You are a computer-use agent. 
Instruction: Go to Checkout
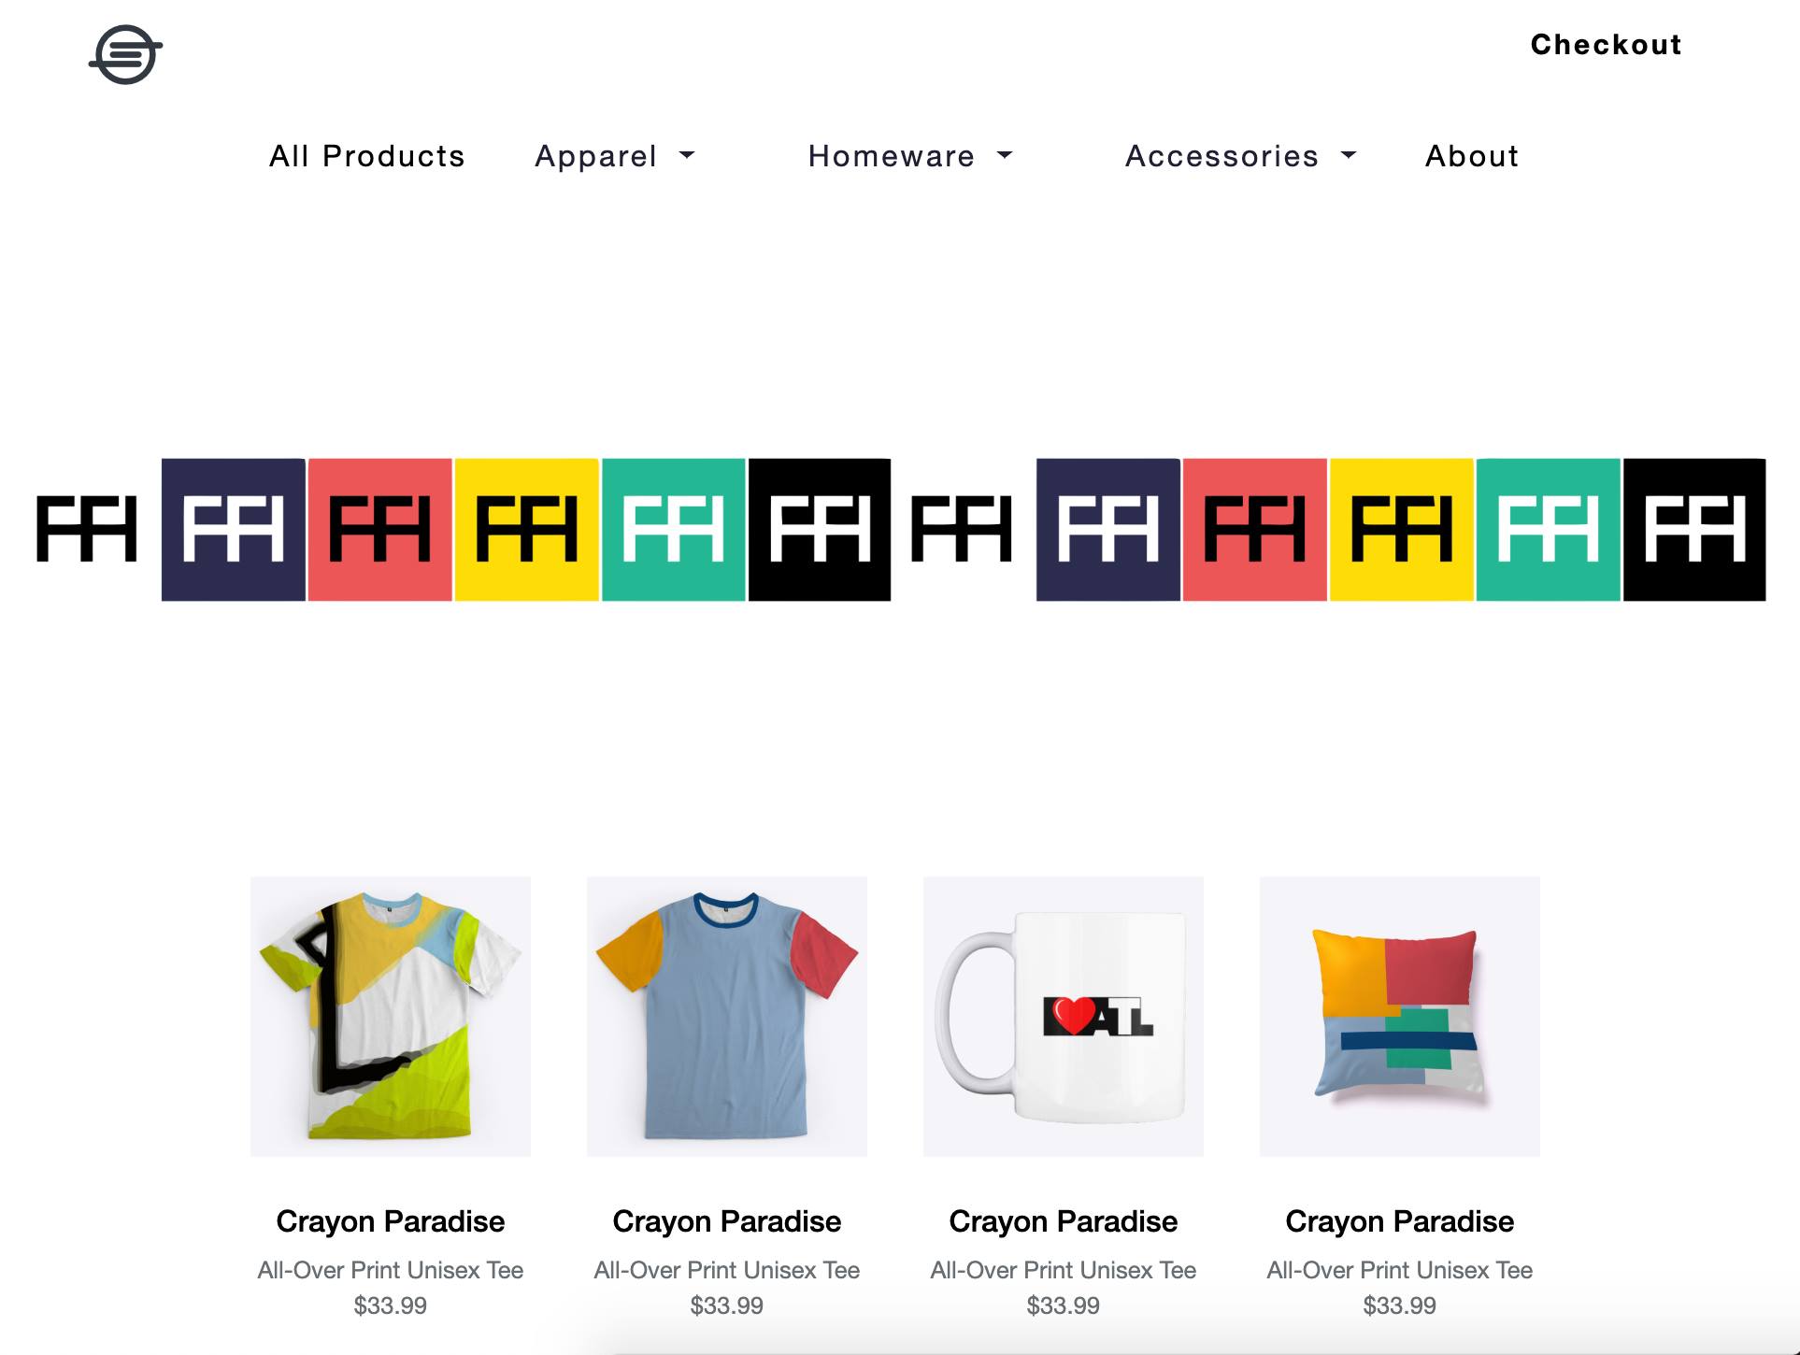click(x=1607, y=45)
